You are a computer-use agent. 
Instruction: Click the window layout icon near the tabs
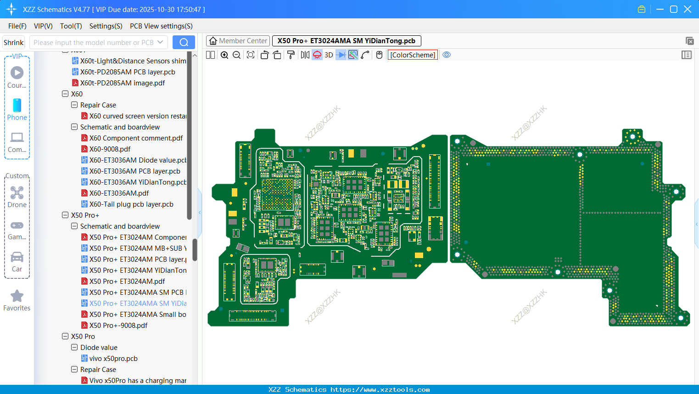click(x=689, y=41)
